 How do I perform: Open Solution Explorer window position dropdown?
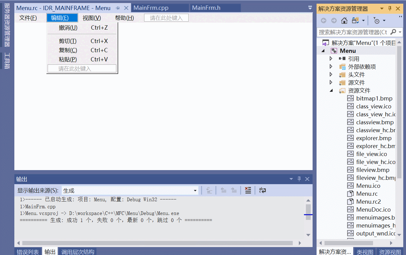coord(382,9)
